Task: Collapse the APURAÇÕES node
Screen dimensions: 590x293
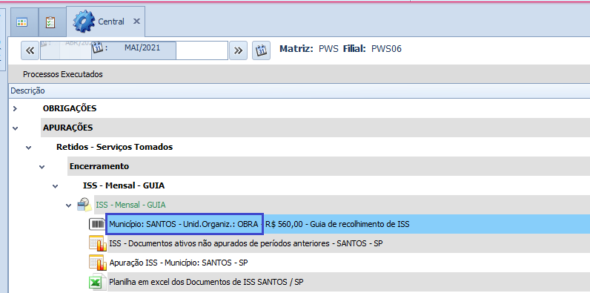Action: click(x=15, y=128)
